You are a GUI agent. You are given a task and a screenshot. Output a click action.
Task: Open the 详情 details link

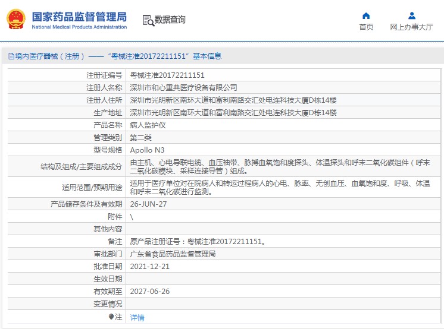pyautogui.click(x=137, y=318)
